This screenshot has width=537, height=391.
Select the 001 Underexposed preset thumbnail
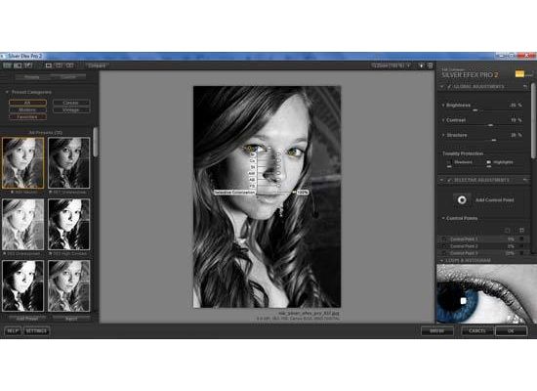pos(69,163)
